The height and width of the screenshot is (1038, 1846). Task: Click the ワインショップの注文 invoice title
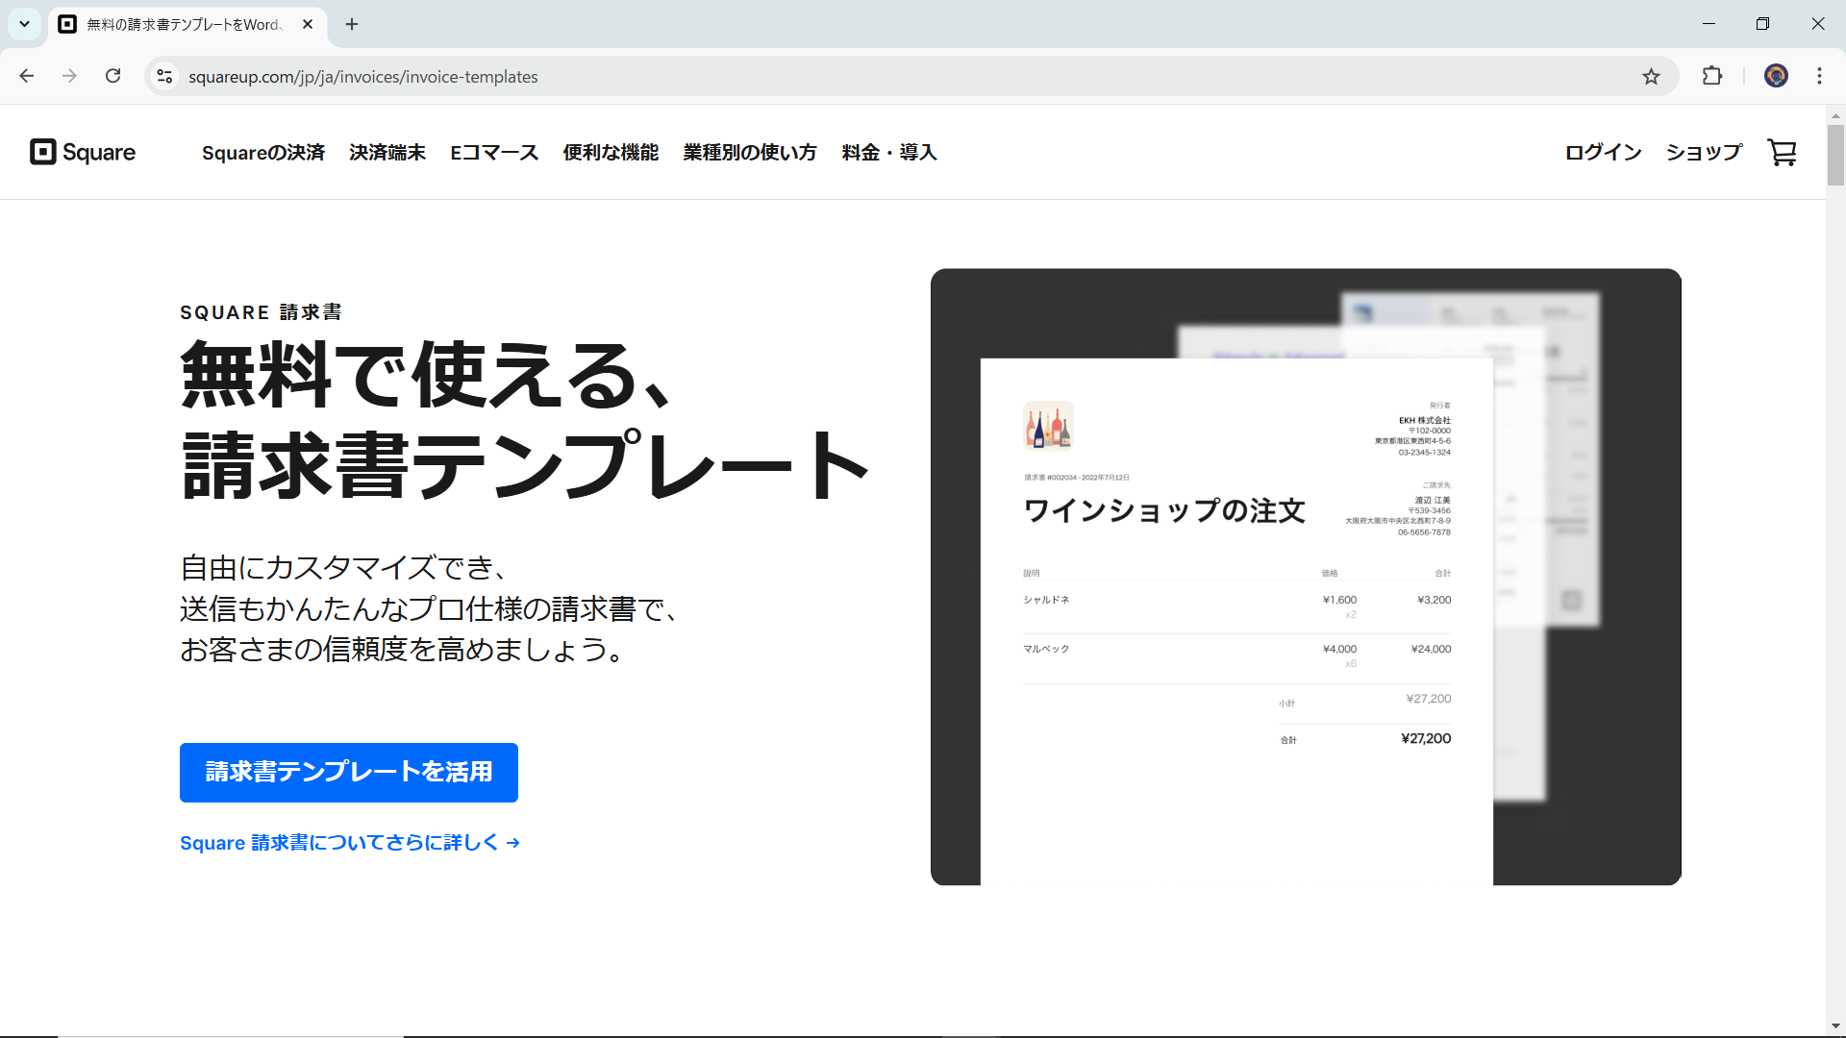(1164, 510)
